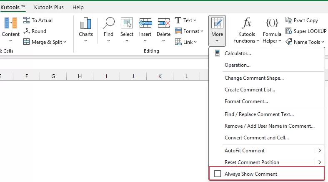The width and height of the screenshot is (328, 182).
Task: Click the Find magnifier icon
Action: click(x=108, y=23)
